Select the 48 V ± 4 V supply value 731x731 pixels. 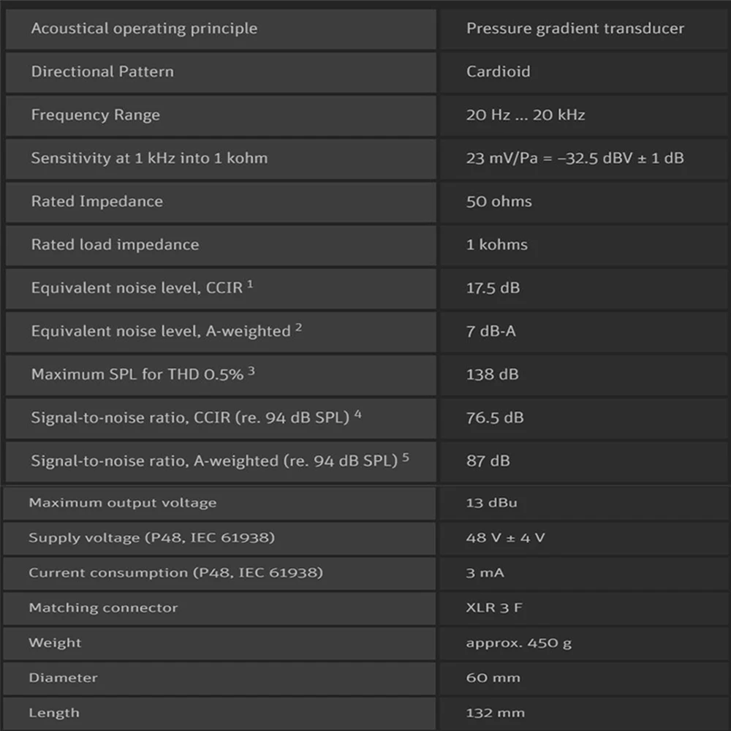[x=506, y=538]
